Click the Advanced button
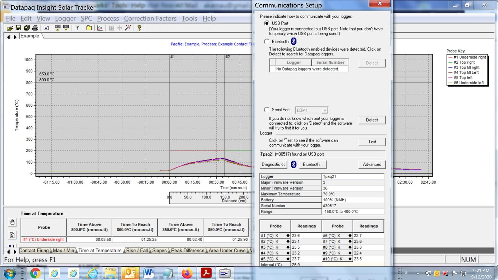The image size is (498, 280). [372, 165]
